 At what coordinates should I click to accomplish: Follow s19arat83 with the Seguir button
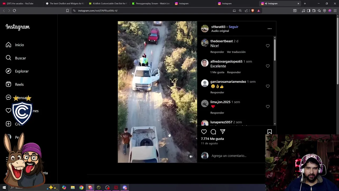[233, 27]
